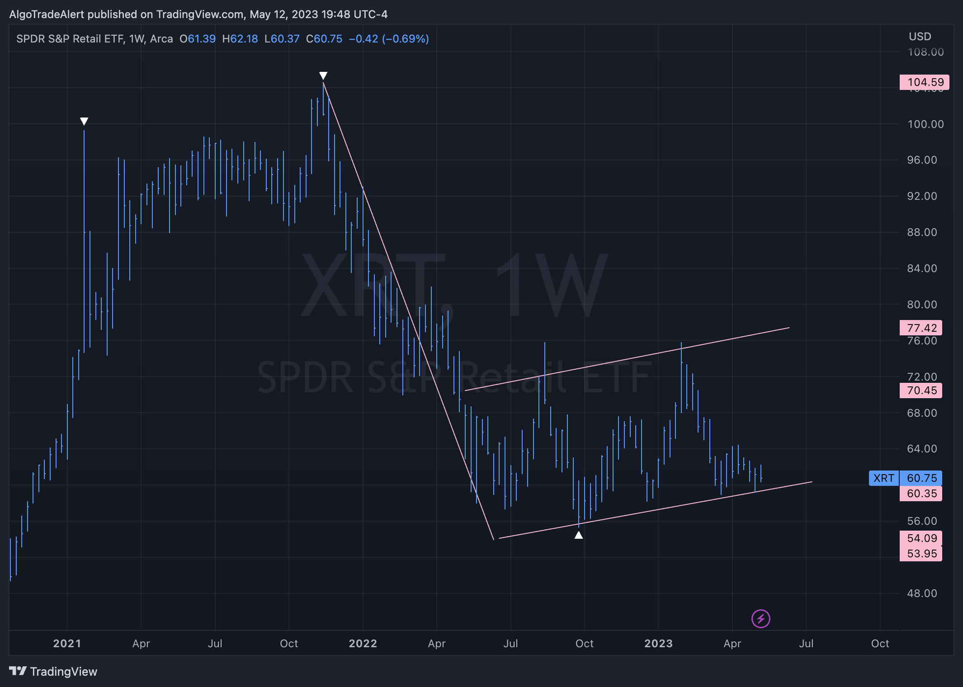Click the 2023 label on time axis
Screen dimensions: 963x687
pyautogui.click(x=658, y=644)
